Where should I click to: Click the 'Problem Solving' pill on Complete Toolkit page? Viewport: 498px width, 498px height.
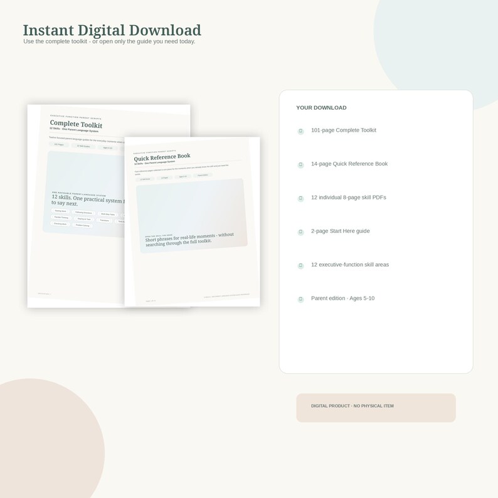pyautogui.click(x=83, y=225)
